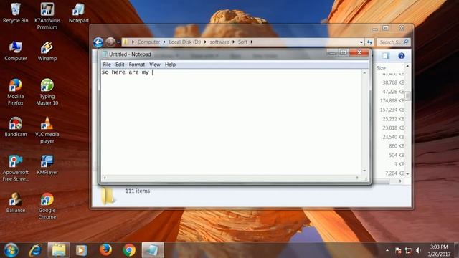Expand the arrow after Soft breadcrumb
The image size is (459, 258).
pyautogui.click(x=252, y=42)
